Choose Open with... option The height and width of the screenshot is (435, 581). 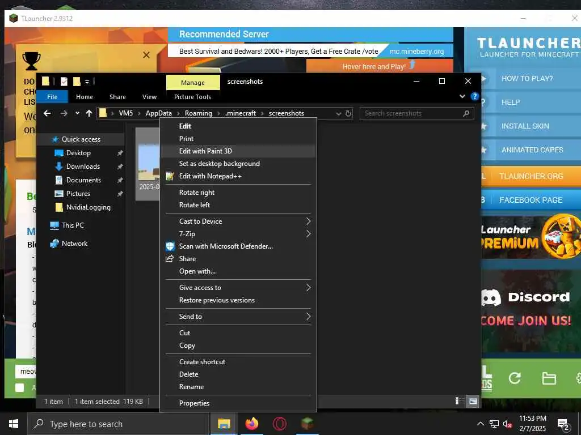(238, 271)
